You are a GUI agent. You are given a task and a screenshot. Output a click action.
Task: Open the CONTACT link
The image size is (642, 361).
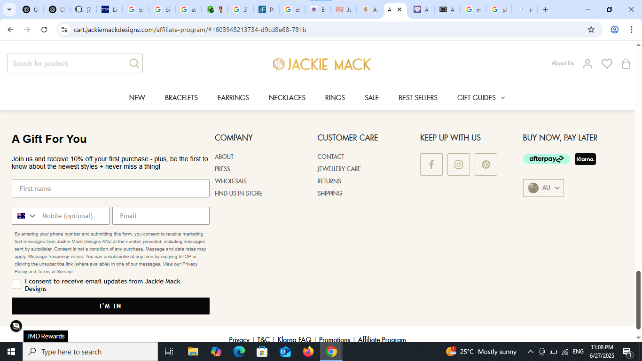331,157
